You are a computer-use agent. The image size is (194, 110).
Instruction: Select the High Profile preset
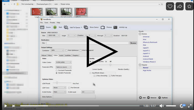tap(147, 71)
